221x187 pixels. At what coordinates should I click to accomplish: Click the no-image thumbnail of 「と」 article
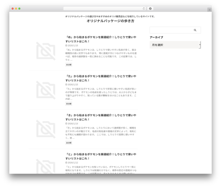click(46, 167)
